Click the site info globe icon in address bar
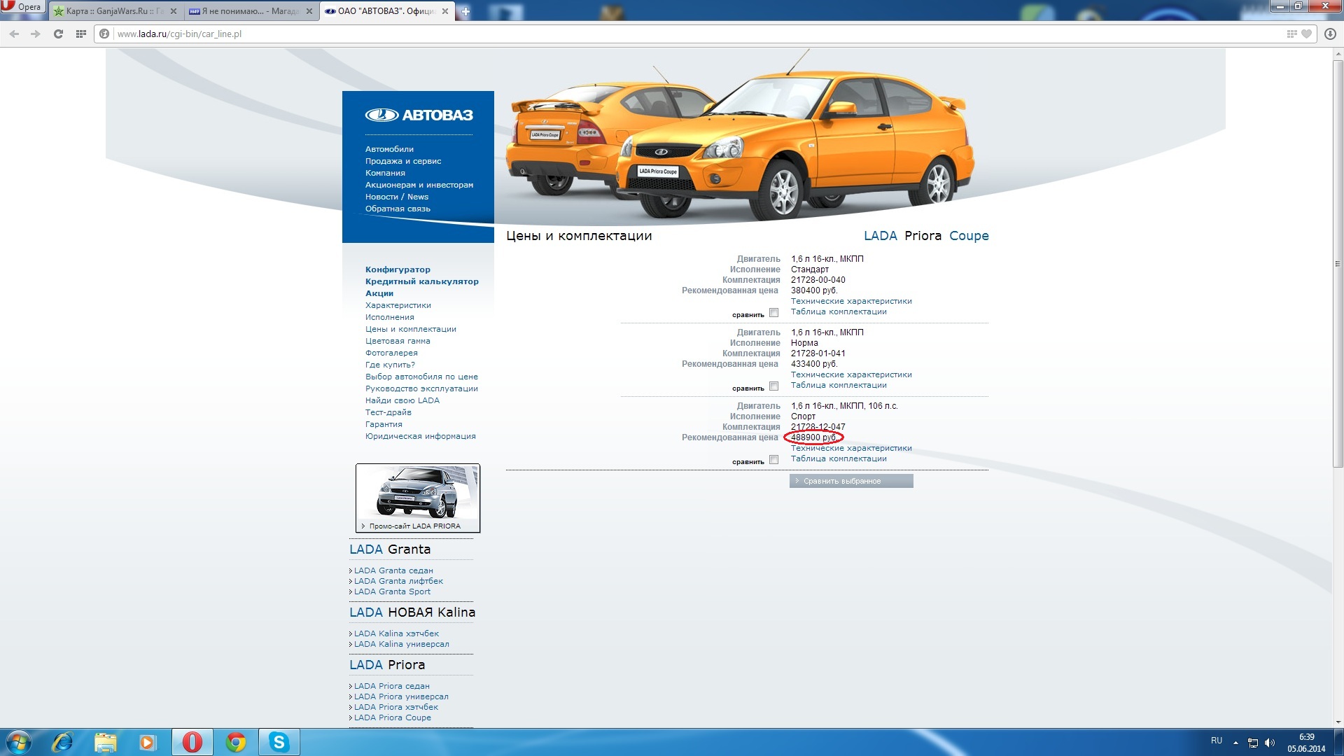 (x=104, y=34)
